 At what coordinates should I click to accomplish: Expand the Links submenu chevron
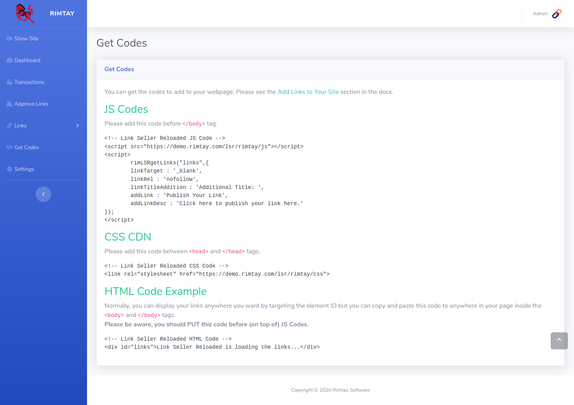78,126
